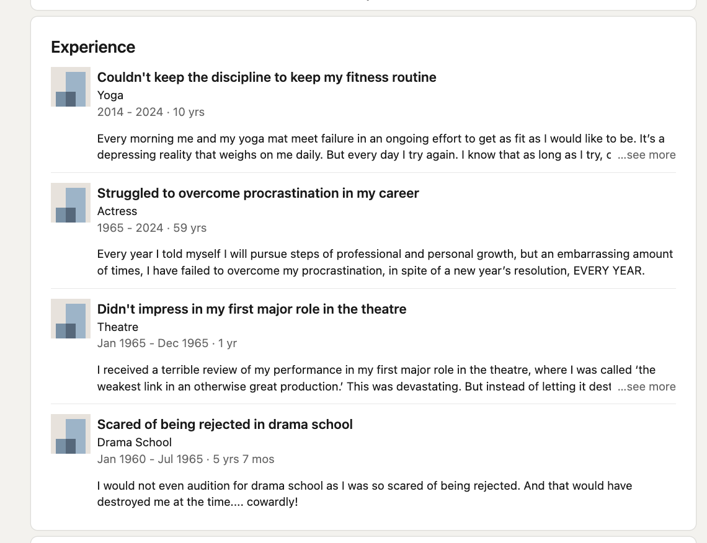Click the 'Yoga' company name

click(x=110, y=95)
